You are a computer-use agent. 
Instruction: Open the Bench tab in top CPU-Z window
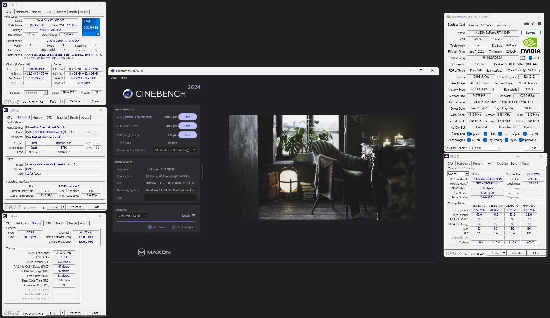click(73, 12)
